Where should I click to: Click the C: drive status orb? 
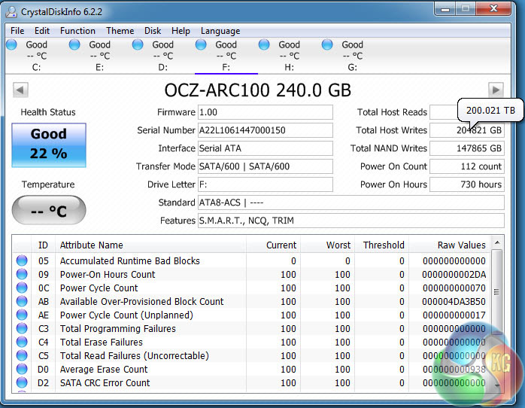click(x=11, y=45)
